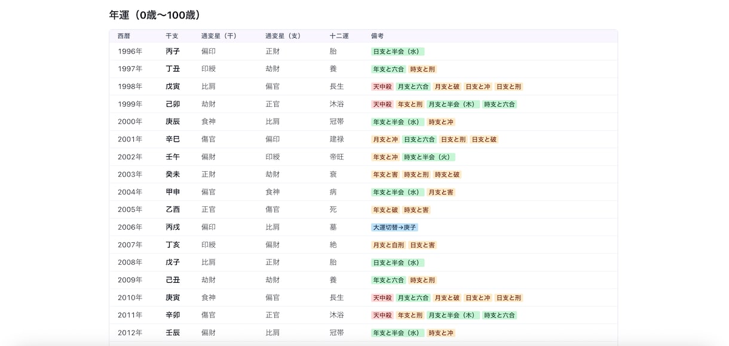Image resolution: width=729 pixels, height=346 pixels.
Task: Click the 時支と冲 tag in 2000年 row
Action: coord(441,122)
